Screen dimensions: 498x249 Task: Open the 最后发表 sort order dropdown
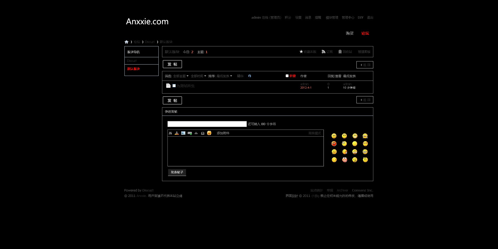[224, 76]
